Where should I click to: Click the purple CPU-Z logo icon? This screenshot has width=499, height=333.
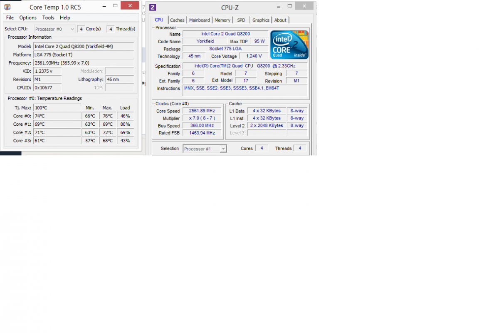tap(153, 7)
